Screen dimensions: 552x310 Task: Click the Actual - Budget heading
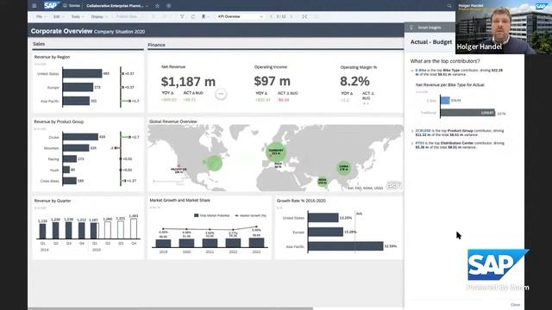pos(431,42)
